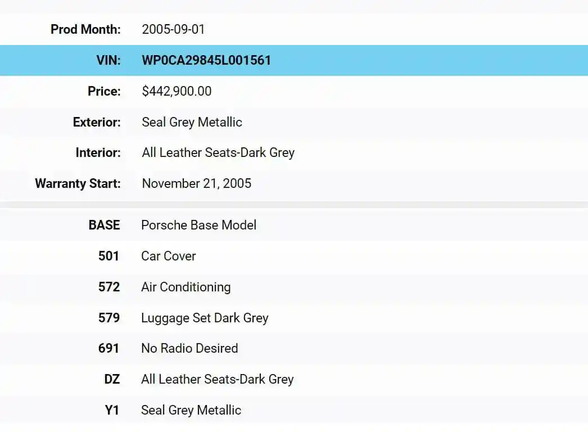
Task: Click option code 501 Car Cover
Action: click(x=108, y=256)
